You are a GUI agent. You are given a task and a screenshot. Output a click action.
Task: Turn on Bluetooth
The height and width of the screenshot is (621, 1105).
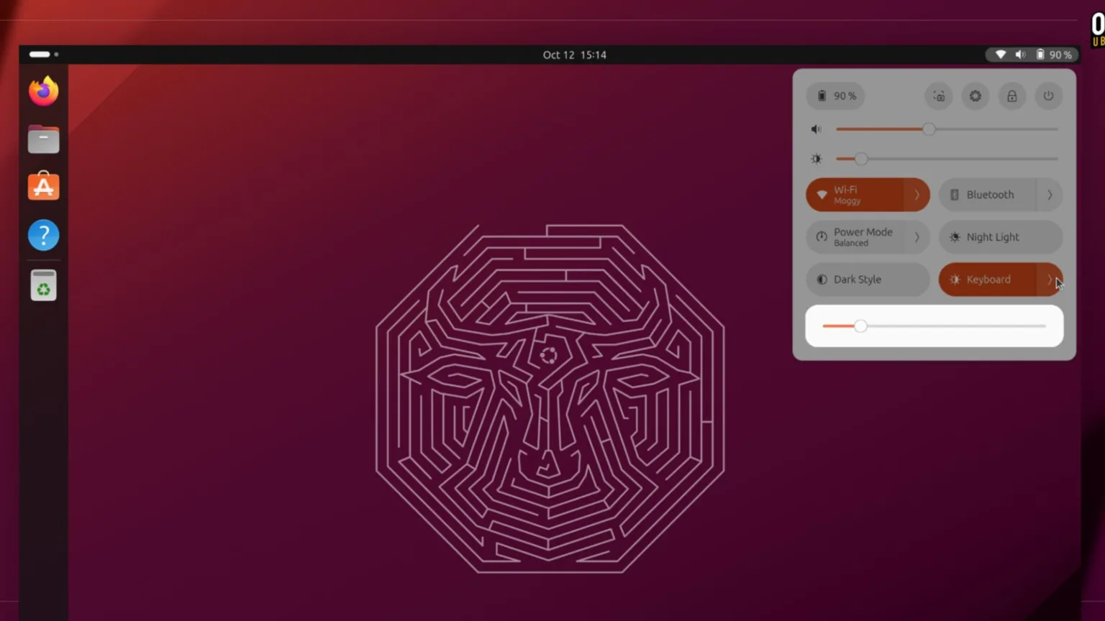989,194
